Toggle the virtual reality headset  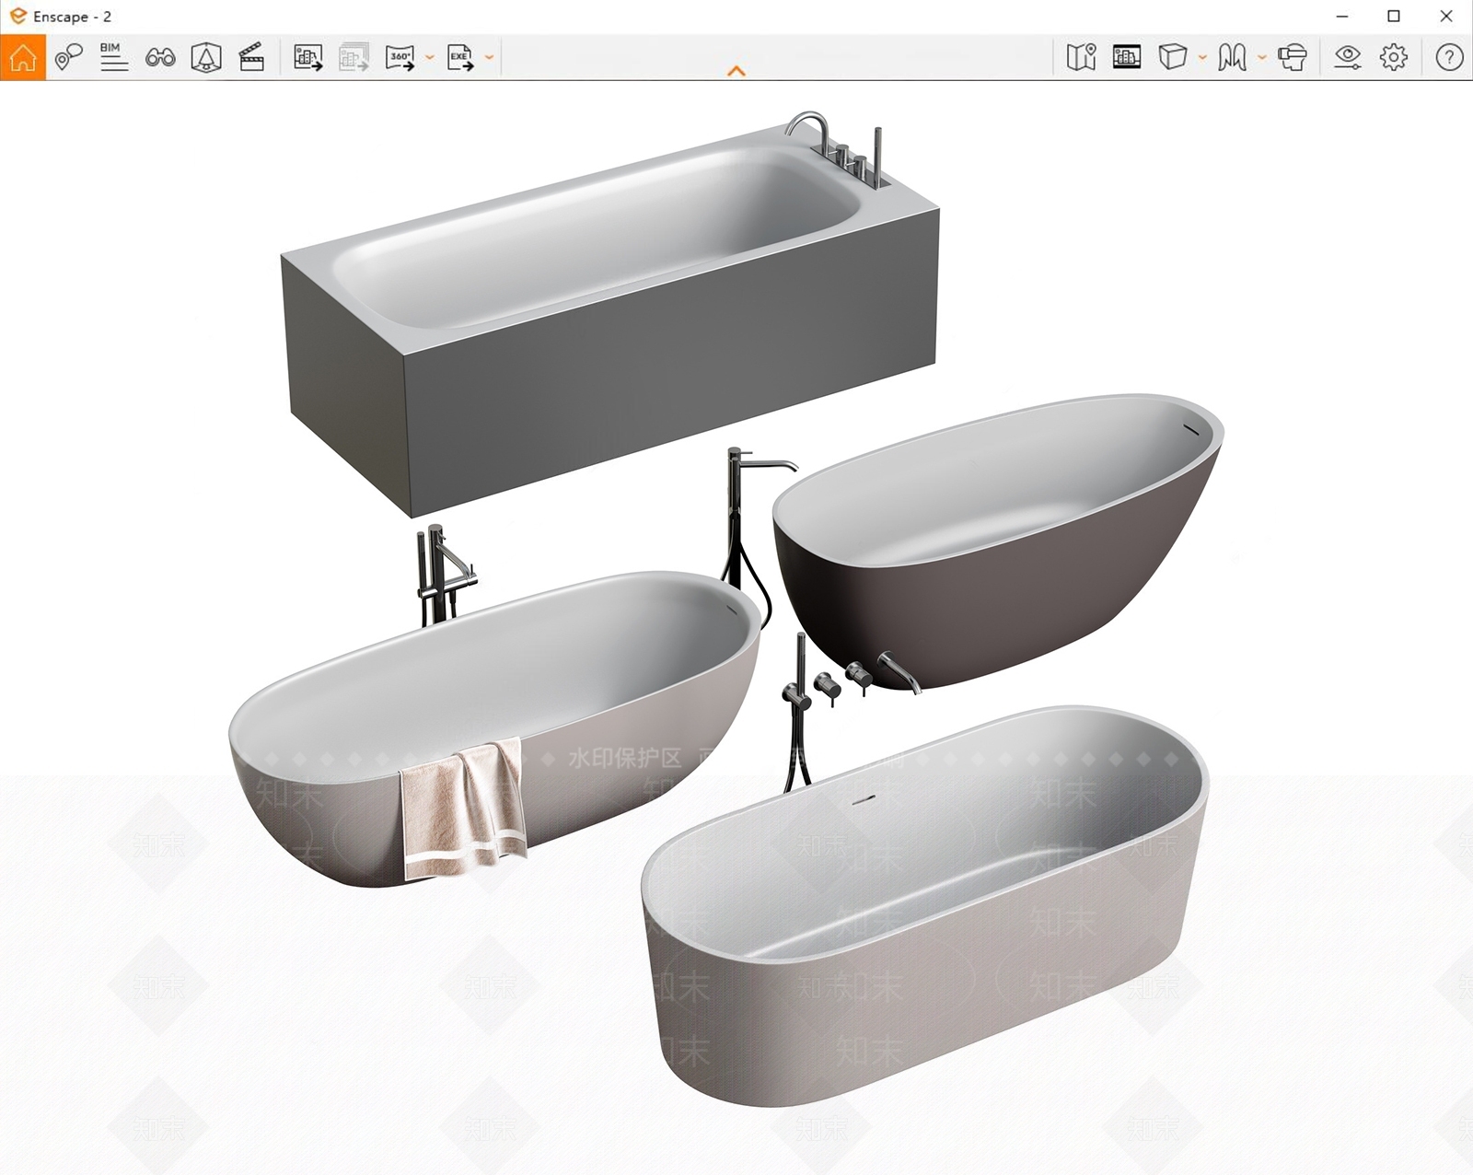click(x=1293, y=57)
